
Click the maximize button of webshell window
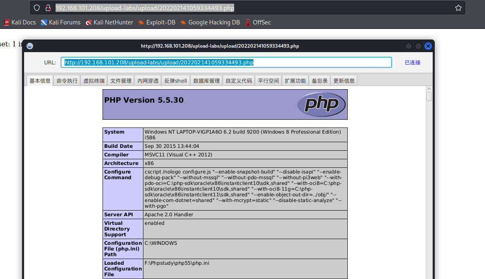(x=418, y=46)
